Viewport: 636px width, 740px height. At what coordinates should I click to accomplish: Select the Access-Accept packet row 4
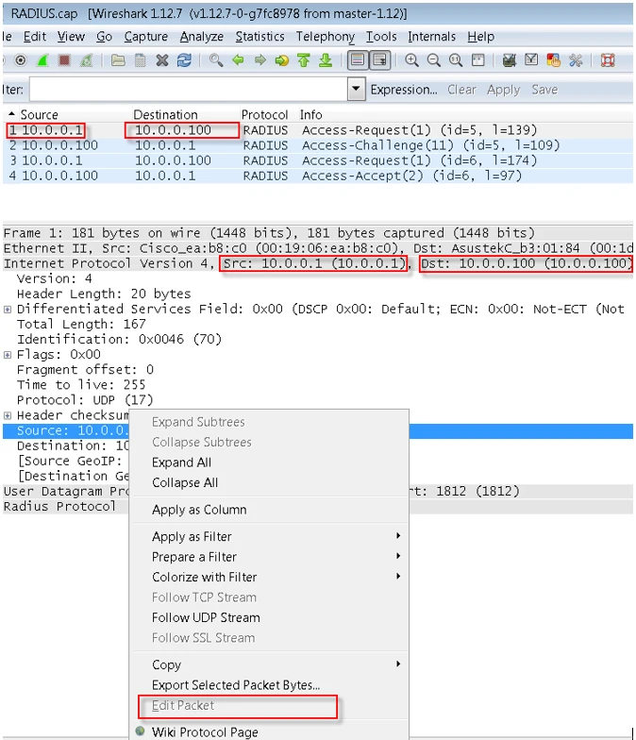[x=283, y=176]
